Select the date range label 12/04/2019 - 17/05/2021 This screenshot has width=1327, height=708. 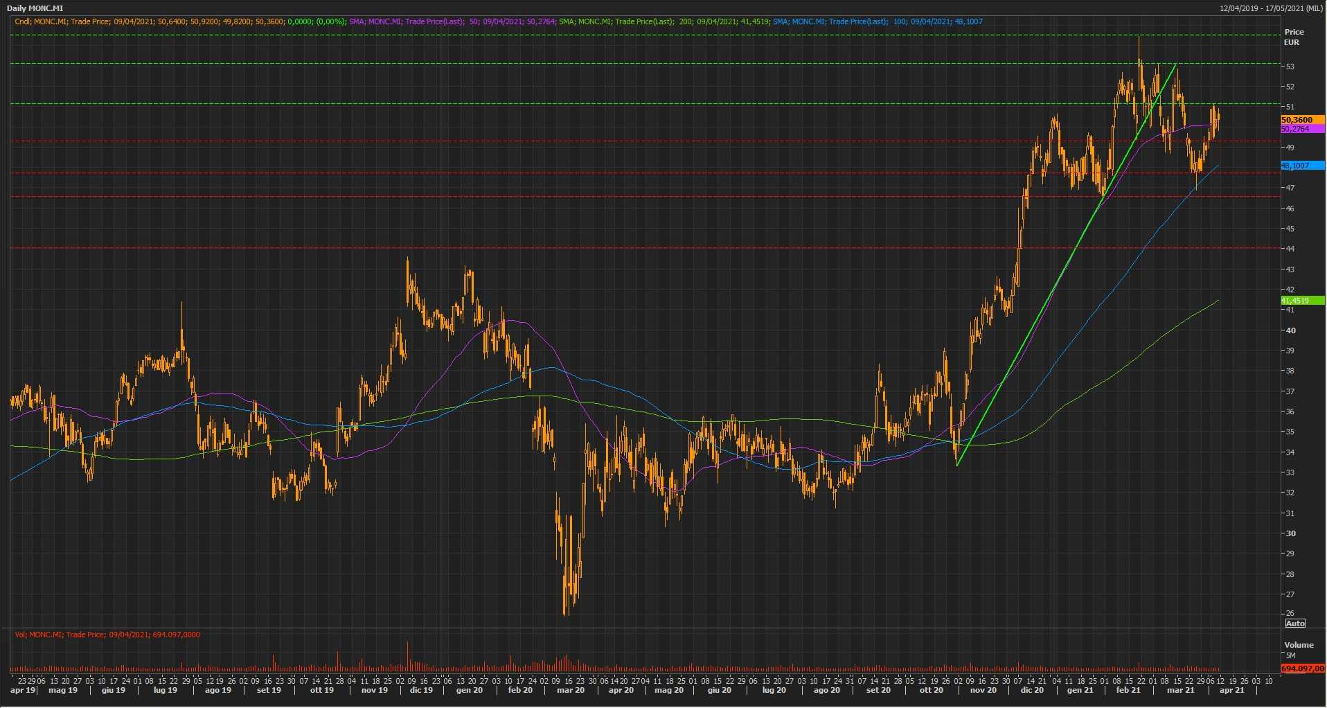[x=1272, y=8]
